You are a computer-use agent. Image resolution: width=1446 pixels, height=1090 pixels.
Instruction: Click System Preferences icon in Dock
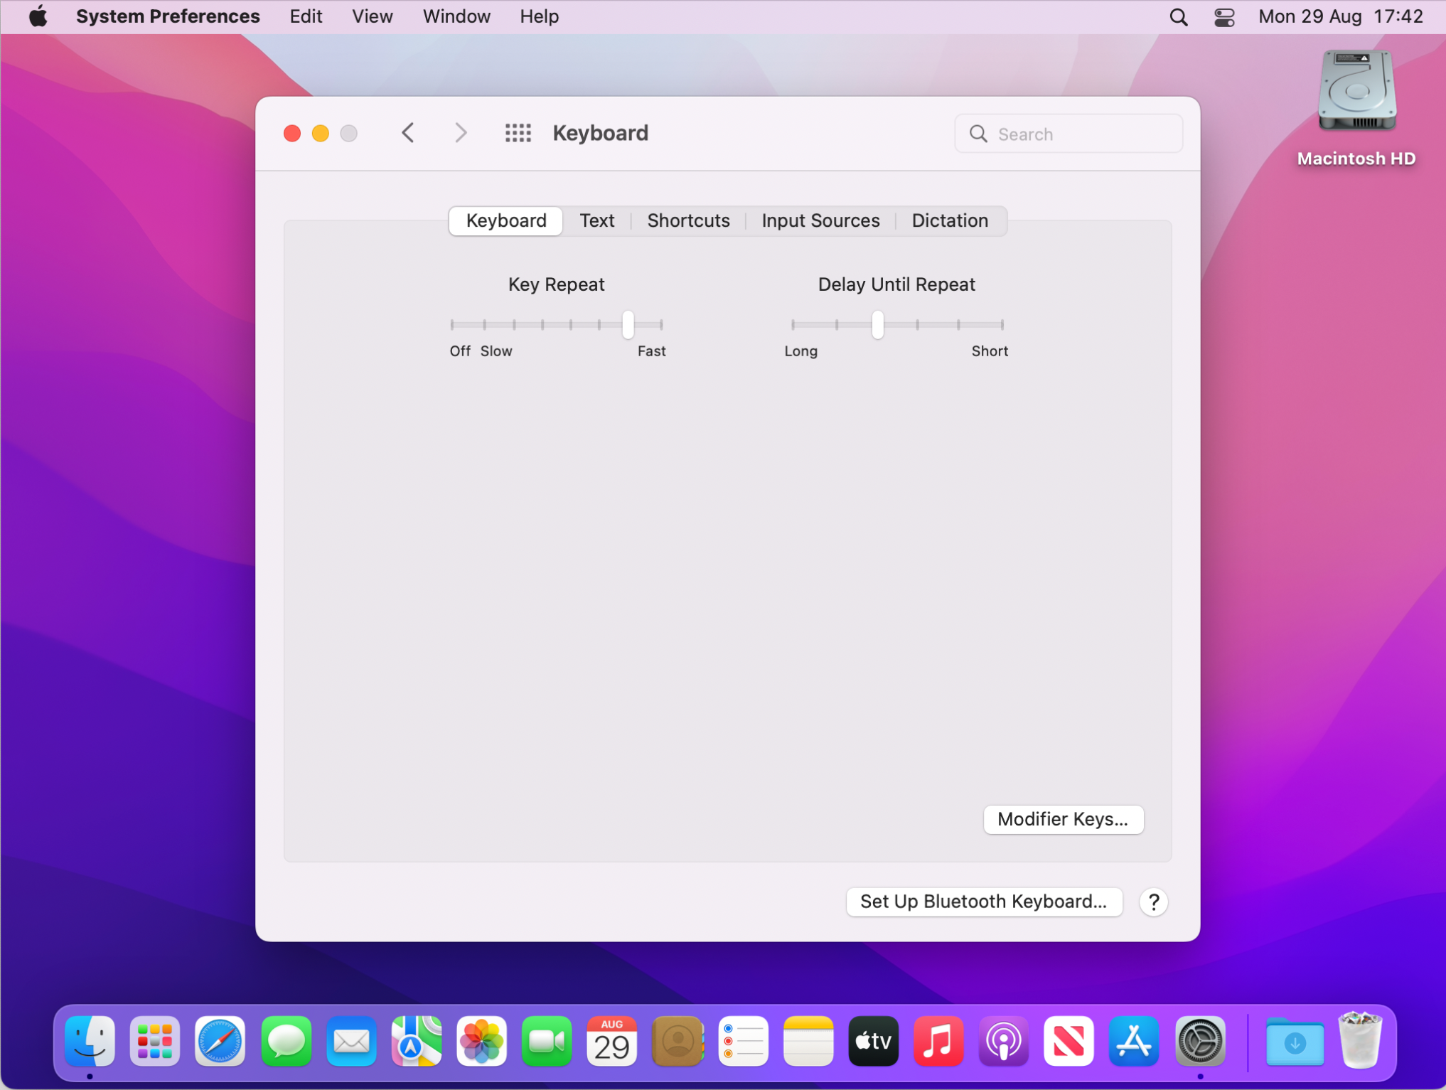[x=1200, y=1041]
